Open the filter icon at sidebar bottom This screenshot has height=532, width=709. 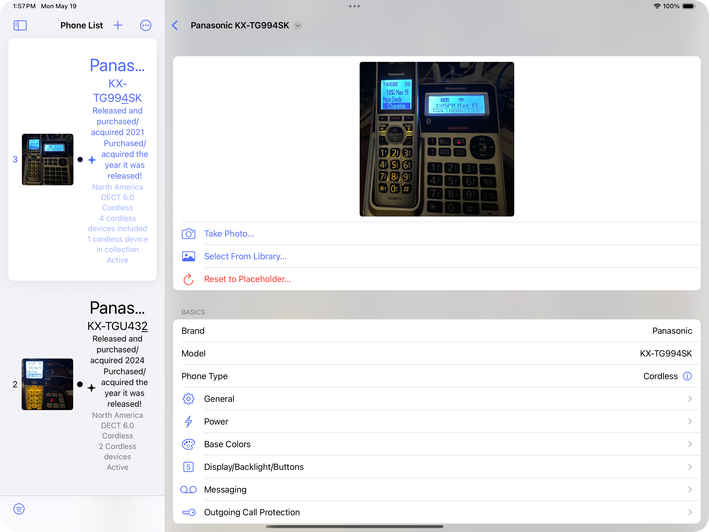(x=19, y=509)
